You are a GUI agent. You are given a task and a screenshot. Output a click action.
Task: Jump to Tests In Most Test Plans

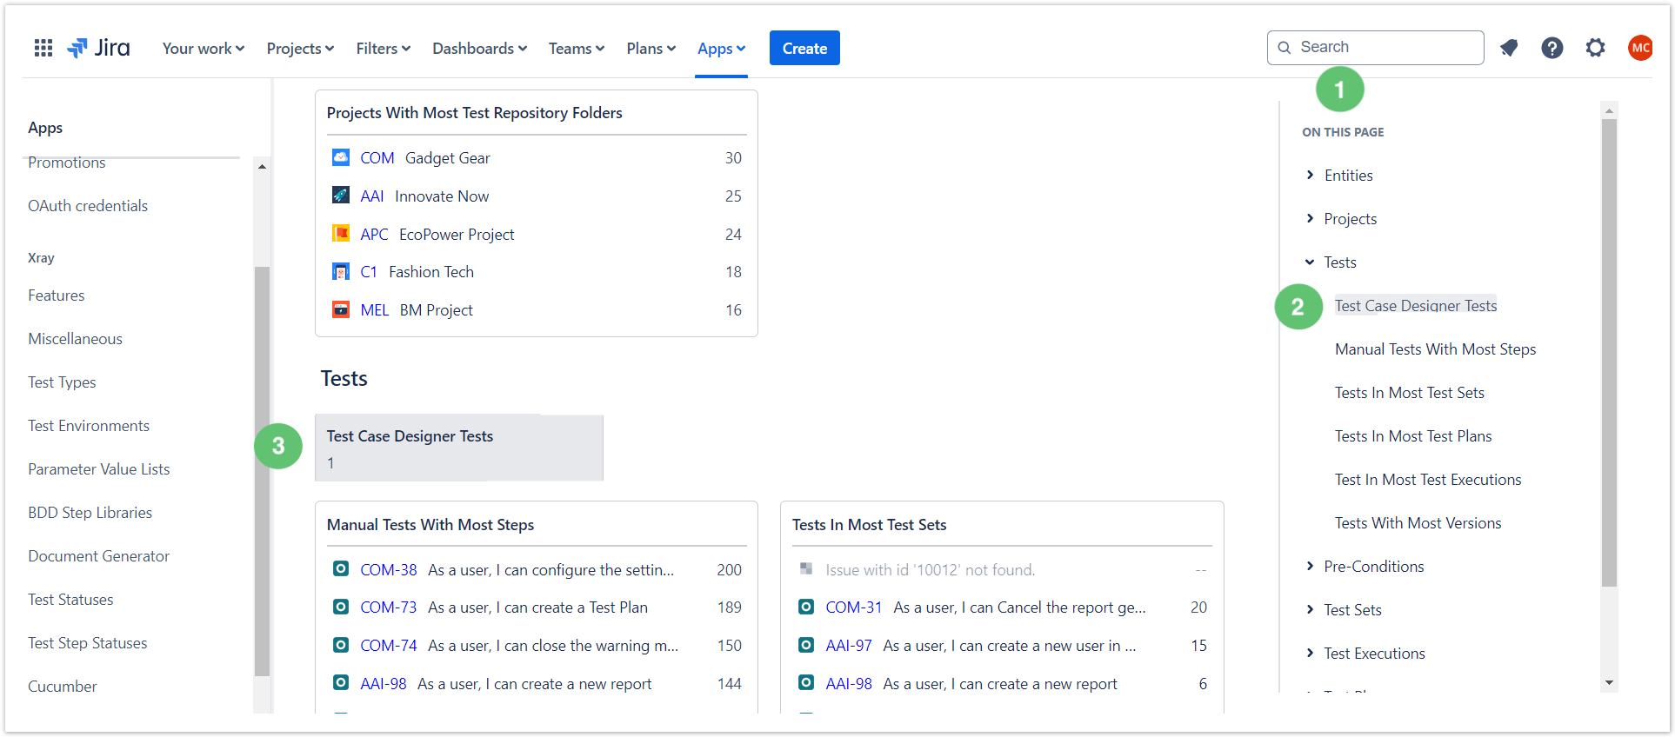point(1413,435)
